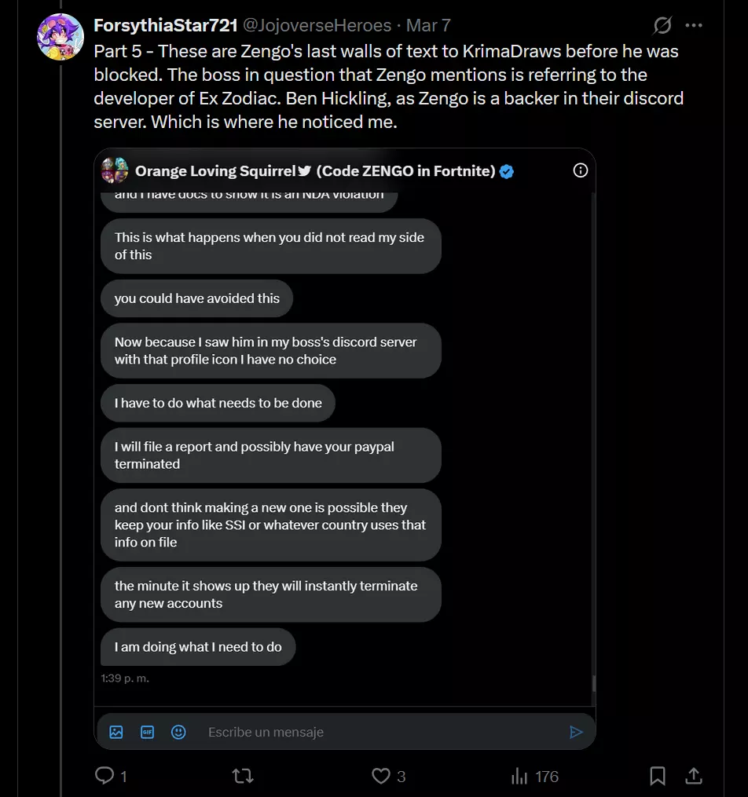
Task: Click the Mar 7 timestamp
Action: [x=428, y=25]
